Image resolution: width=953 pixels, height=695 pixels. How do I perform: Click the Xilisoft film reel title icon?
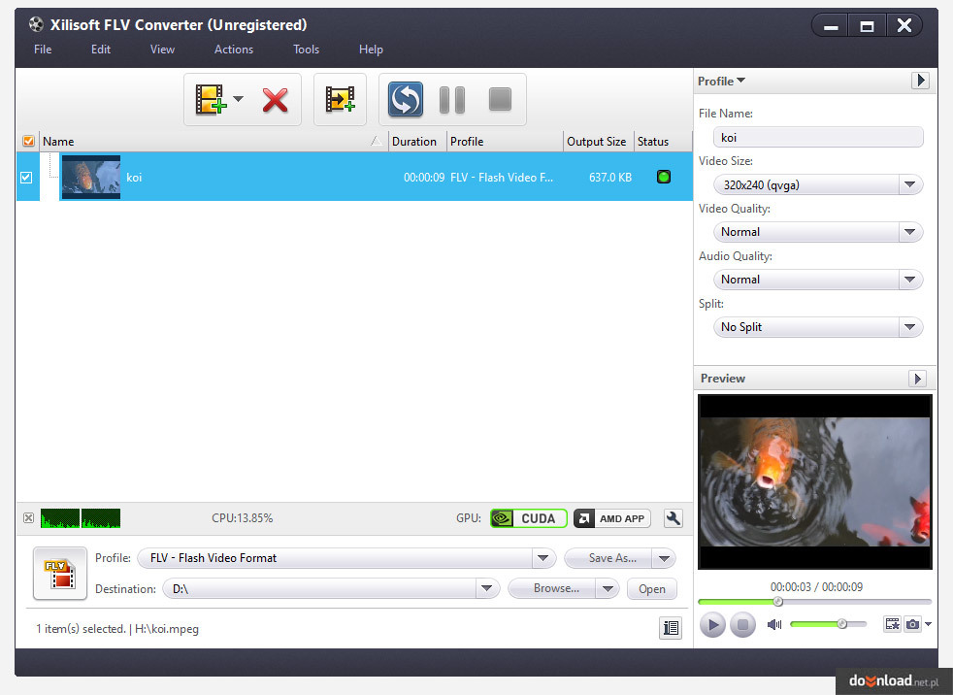(37, 24)
